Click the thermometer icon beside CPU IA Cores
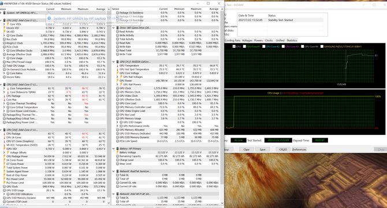 pyautogui.click(x=4, y=137)
